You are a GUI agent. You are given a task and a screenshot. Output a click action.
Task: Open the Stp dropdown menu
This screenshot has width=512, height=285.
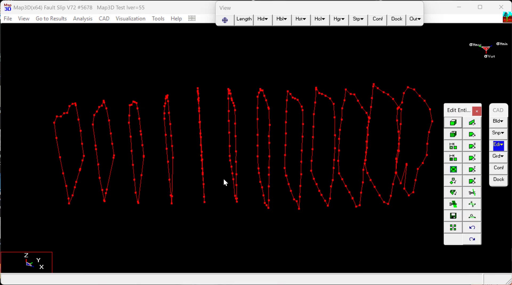[x=358, y=19]
